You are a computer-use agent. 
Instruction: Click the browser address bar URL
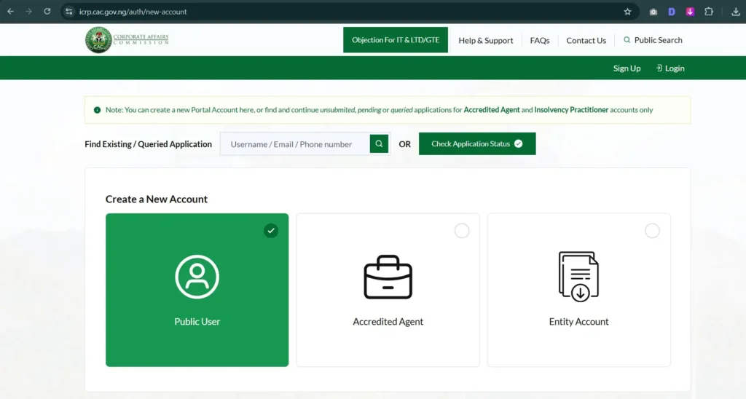point(133,12)
